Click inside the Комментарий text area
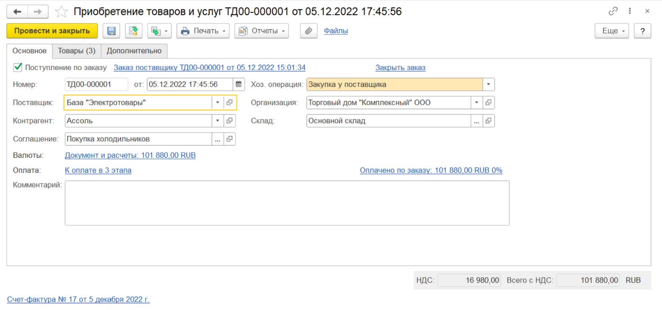This screenshot has width=662, height=310. point(287,203)
